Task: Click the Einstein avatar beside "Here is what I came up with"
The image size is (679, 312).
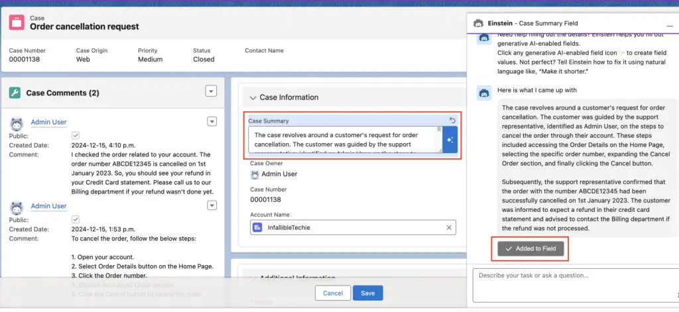Action: 483,93
